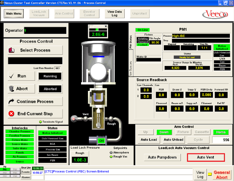Click the Select Process icon
The image size is (234, 181).
point(12,50)
